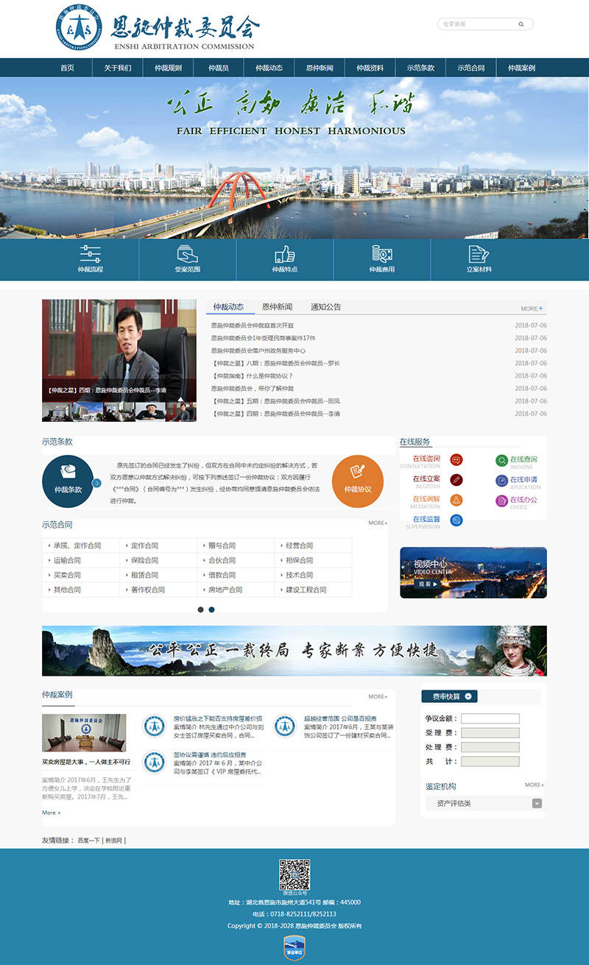Viewport: 589px width, 965px height.
Task: Open the 仲裁动态 menu item
Action: (x=269, y=68)
